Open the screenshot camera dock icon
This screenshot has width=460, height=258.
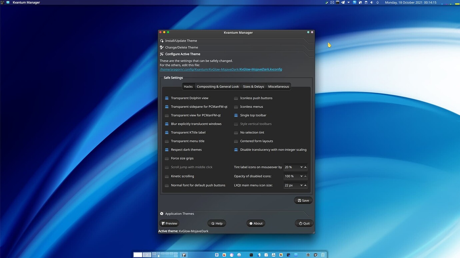tap(315, 255)
